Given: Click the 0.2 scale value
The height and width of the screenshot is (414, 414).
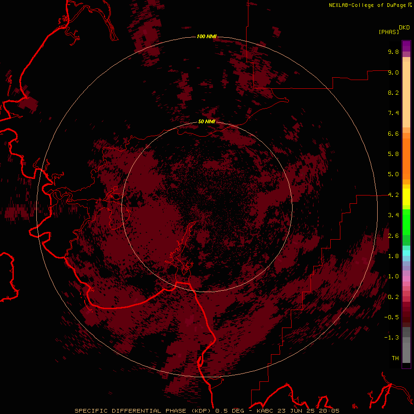Looking at the screenshot, I should click(393, 297).
